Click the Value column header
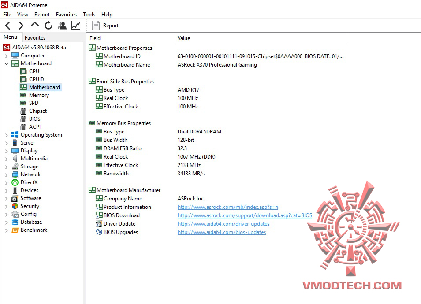 (x=261, y=38)
